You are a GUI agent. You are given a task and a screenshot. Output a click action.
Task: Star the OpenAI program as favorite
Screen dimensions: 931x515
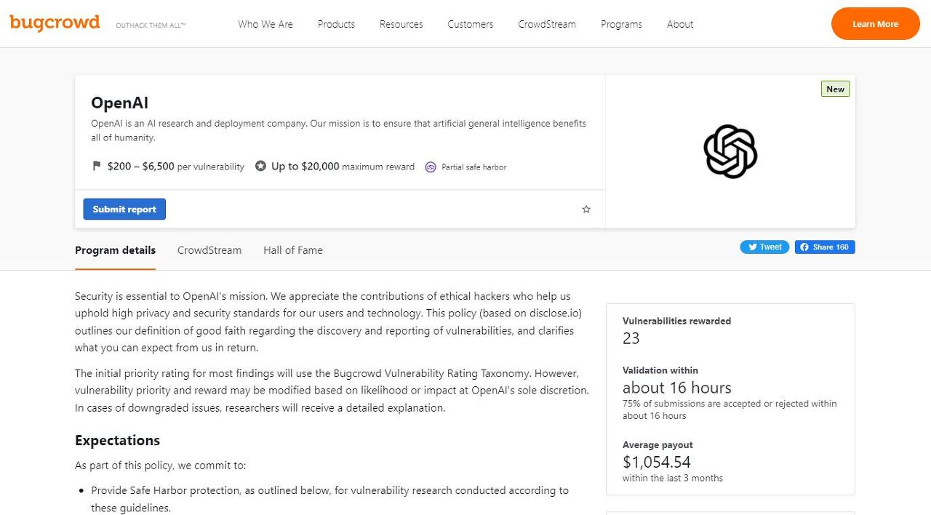click(x=586, y=209)
